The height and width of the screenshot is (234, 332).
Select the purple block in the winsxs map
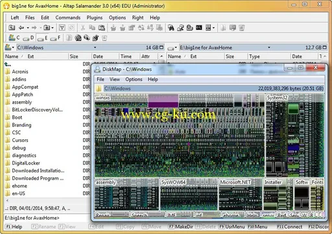[163, 100]
